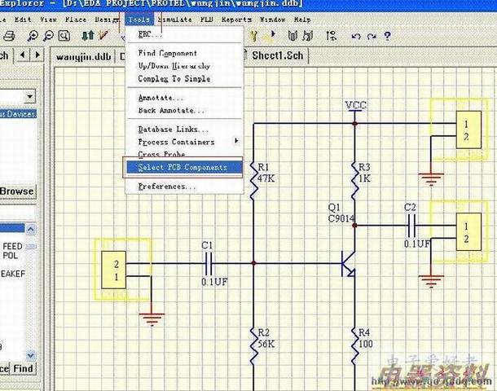This screenshot has height=391, width=497.
Task: Click the redo arrow icon
Action: click(372, 36)
